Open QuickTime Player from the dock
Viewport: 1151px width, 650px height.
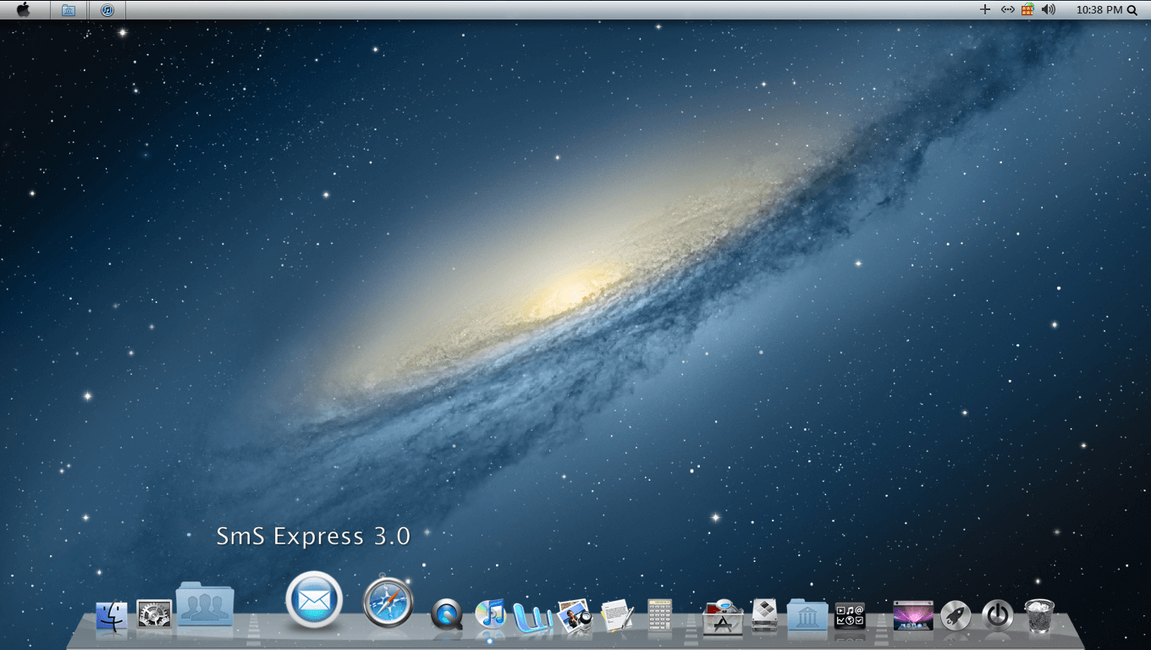coord(446,614)
